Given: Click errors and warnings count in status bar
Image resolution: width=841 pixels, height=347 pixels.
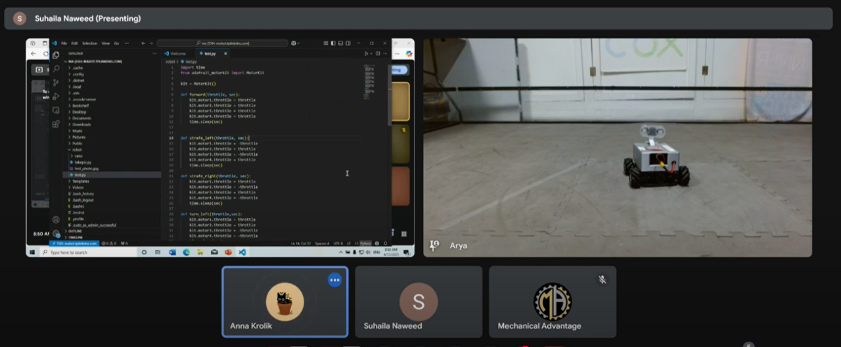Looking at the screenshot, I should pyautogui.click(x=108, y=243).
